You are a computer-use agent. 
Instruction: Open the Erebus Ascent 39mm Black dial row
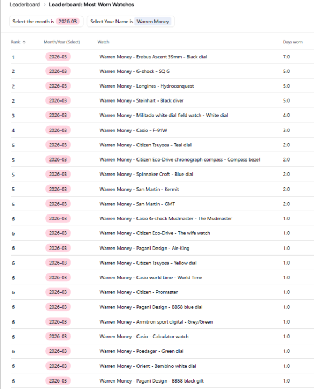(162, 57)
